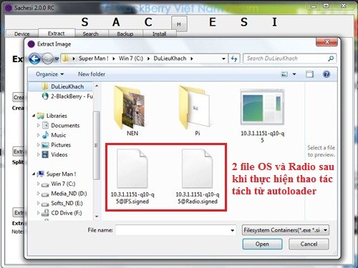
Task: Click the File name input field
Action: click(x=176, y=230)
